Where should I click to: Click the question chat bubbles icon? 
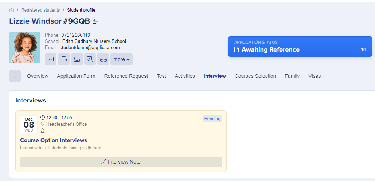point(90,59)
